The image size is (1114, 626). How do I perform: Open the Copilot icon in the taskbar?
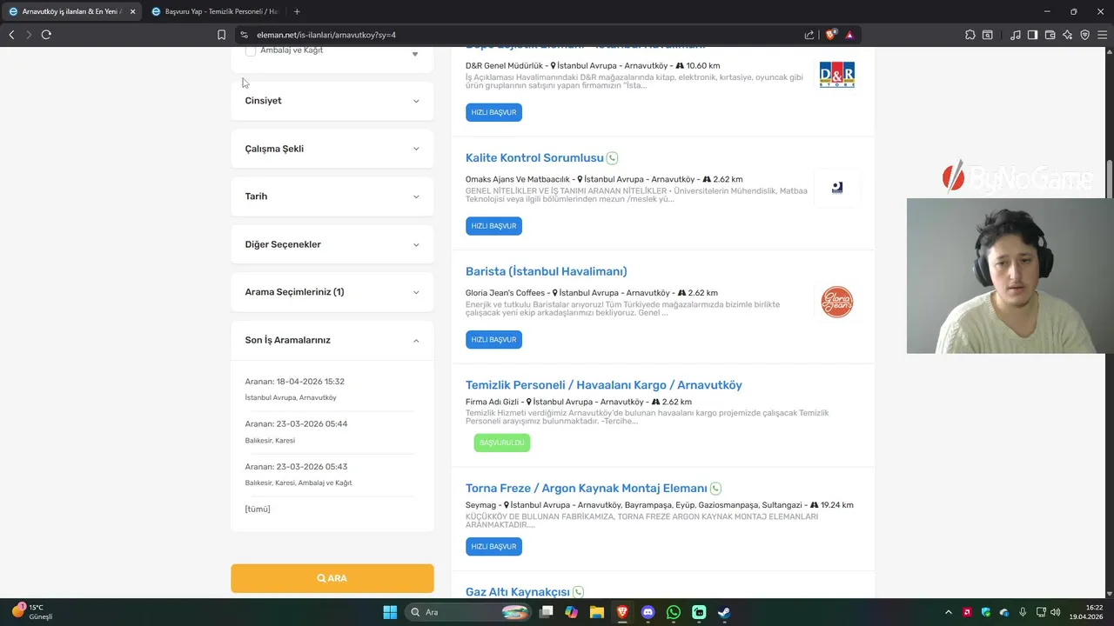point(571,612)
